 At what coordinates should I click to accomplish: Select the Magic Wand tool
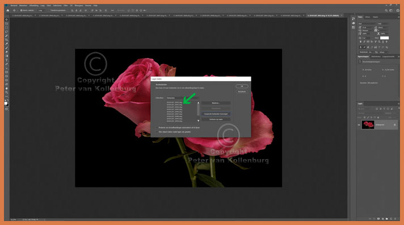(x=7, y=36)
